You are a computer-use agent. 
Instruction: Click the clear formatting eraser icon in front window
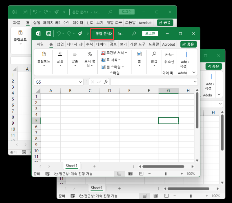tap(80, 33)
